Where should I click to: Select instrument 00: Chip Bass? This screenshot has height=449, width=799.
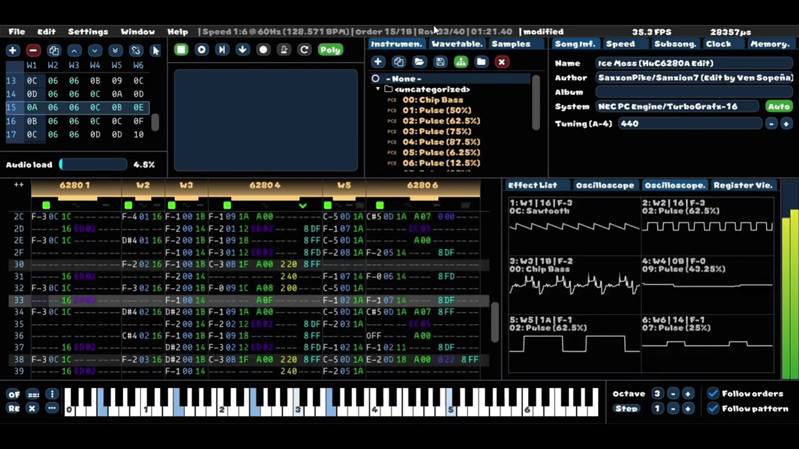433,100
